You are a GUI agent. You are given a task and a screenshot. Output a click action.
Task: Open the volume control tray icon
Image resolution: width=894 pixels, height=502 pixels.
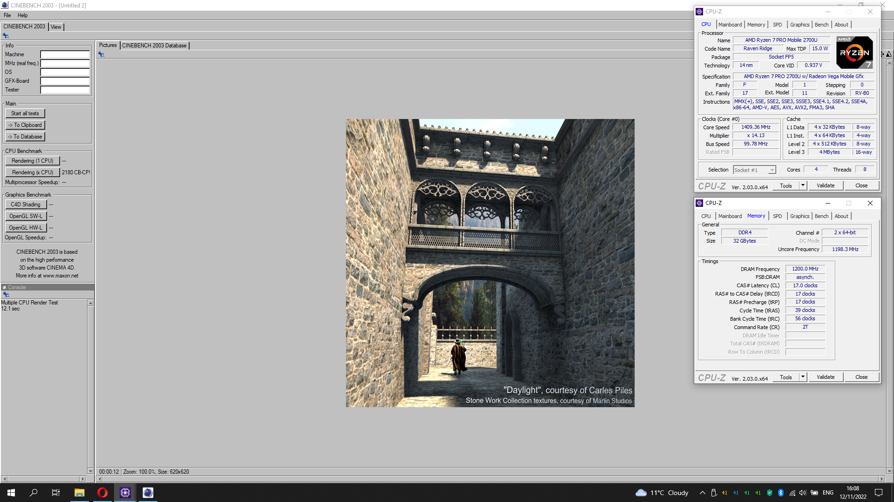[x=803, y=493]
